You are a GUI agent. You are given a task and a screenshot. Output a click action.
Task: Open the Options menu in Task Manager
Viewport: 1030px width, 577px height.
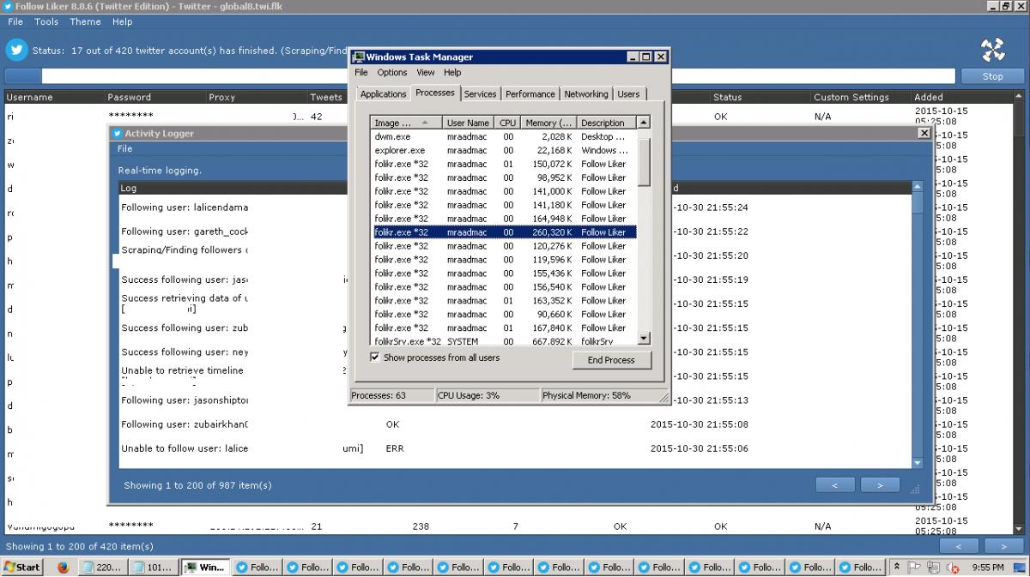tap(392, 73)
